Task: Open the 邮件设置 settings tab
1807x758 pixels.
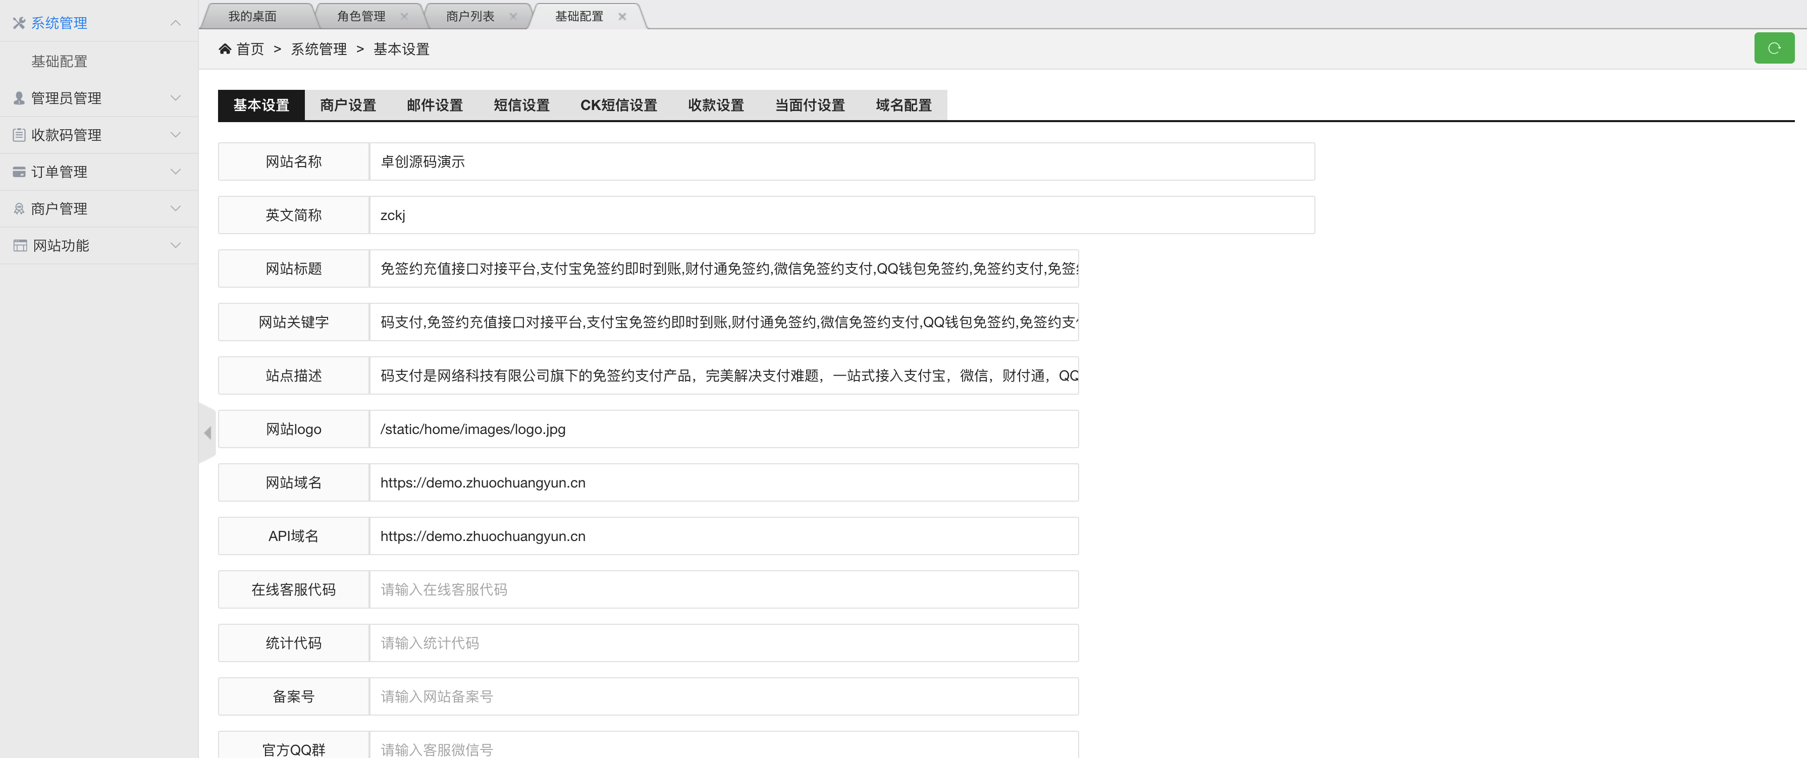Action: (435, 105)
